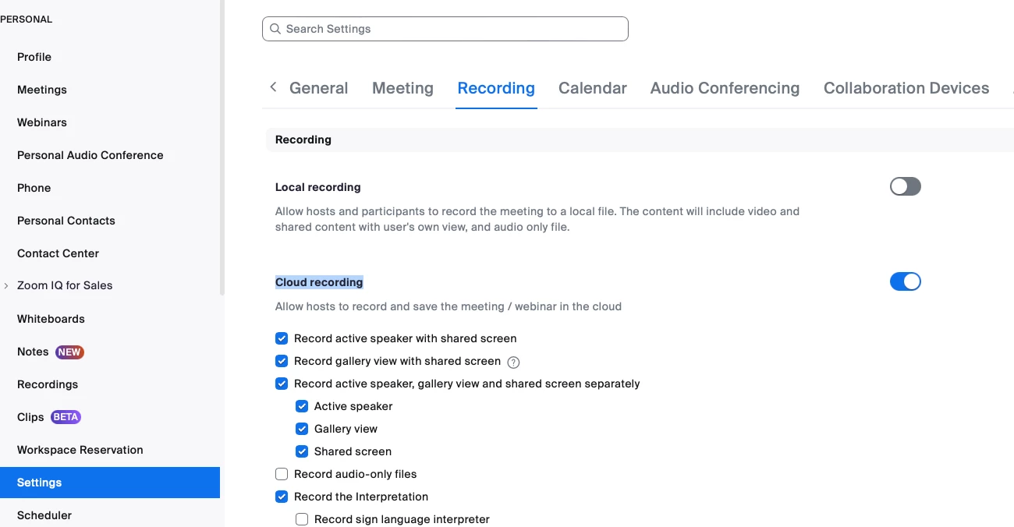Switch to Collaboration Devices tab
The height and width of the screenshot is (527, 1014).
click(x=906, y=88)
